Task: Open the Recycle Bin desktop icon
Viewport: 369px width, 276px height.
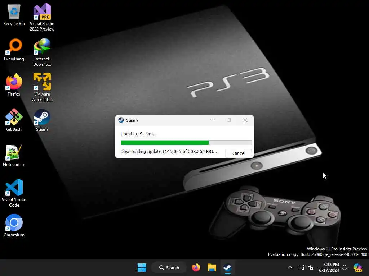Action: [14, 15]
